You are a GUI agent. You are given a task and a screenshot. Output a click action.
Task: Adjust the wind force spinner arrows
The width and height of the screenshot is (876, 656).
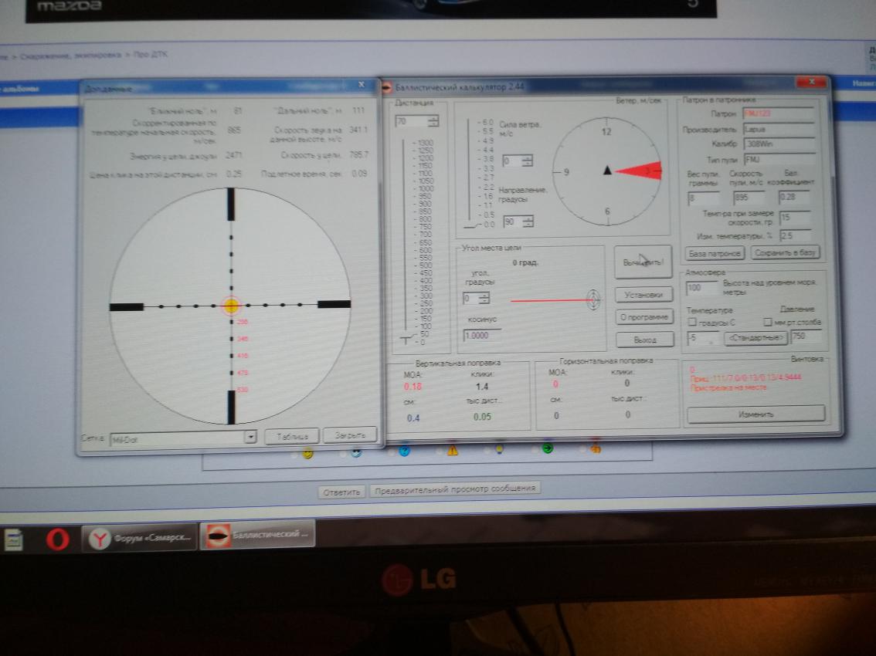click(528, 161)
